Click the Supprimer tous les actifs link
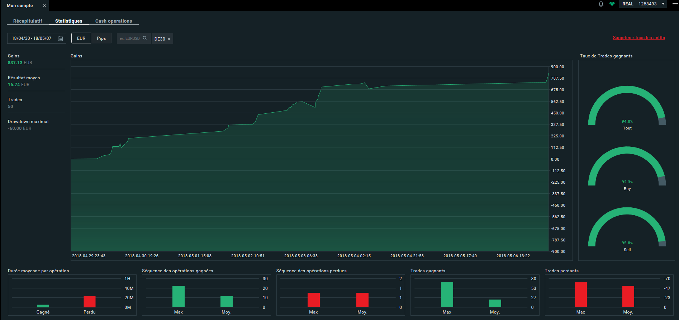 pos(639,38)
